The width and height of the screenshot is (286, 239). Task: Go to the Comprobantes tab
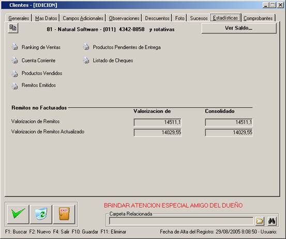pyautogui.click(x=258, y=18)
